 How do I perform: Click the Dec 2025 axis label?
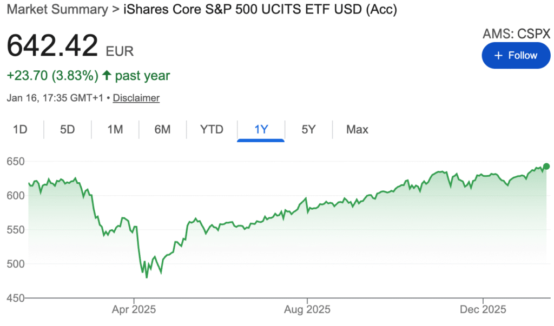point(483,310)
